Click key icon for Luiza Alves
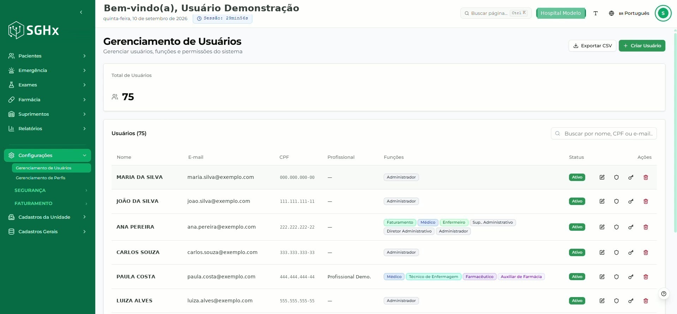 (631, 301)
